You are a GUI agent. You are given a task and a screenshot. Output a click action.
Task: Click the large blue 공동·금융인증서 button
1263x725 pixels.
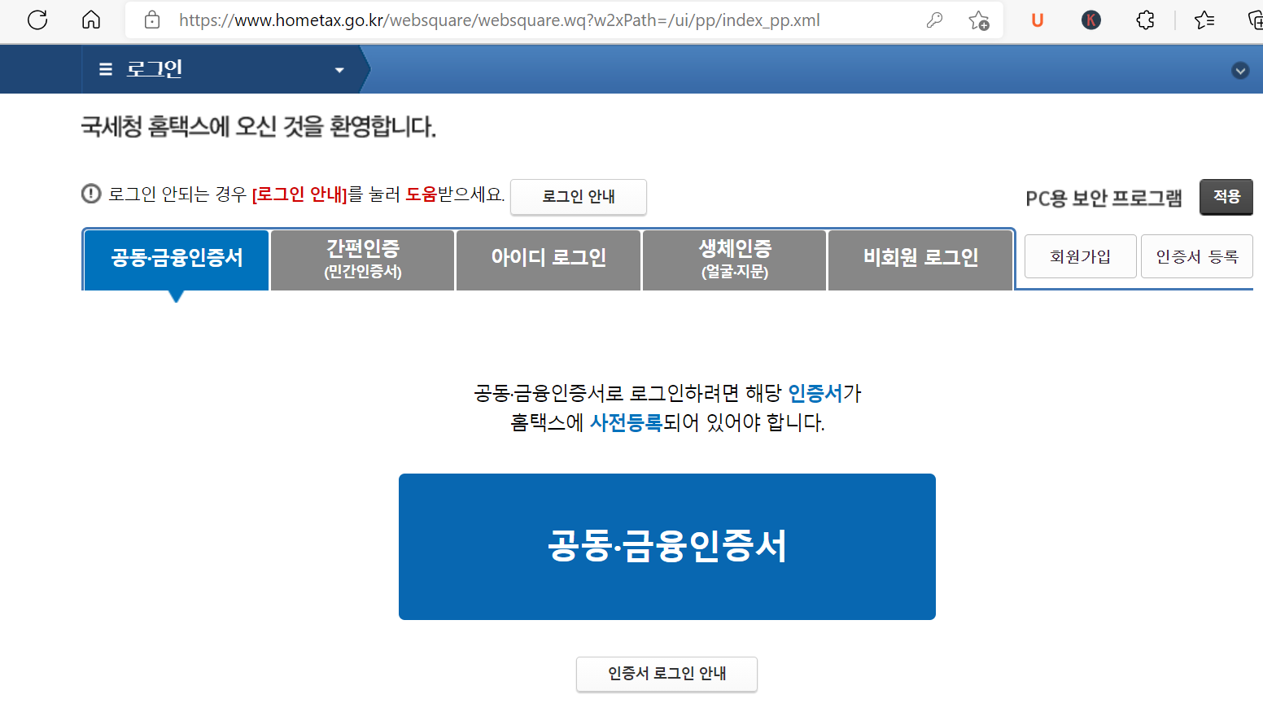pyautogui.click(x=667, y=547)
